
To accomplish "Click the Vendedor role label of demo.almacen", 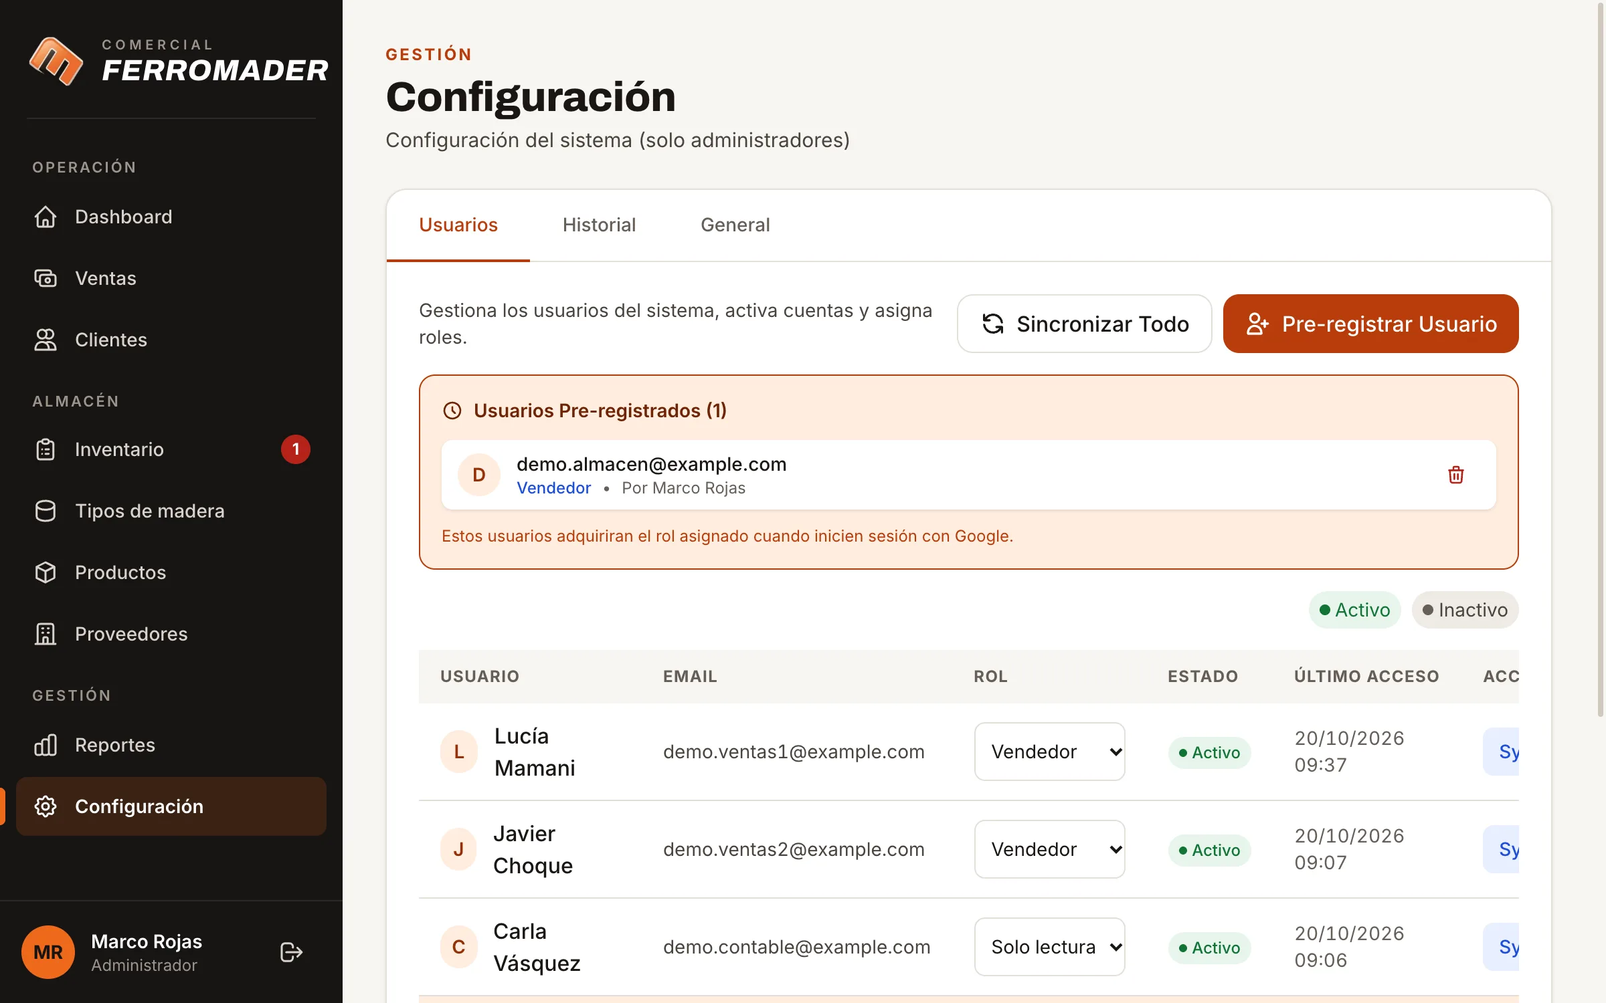I will coord(553,488).
